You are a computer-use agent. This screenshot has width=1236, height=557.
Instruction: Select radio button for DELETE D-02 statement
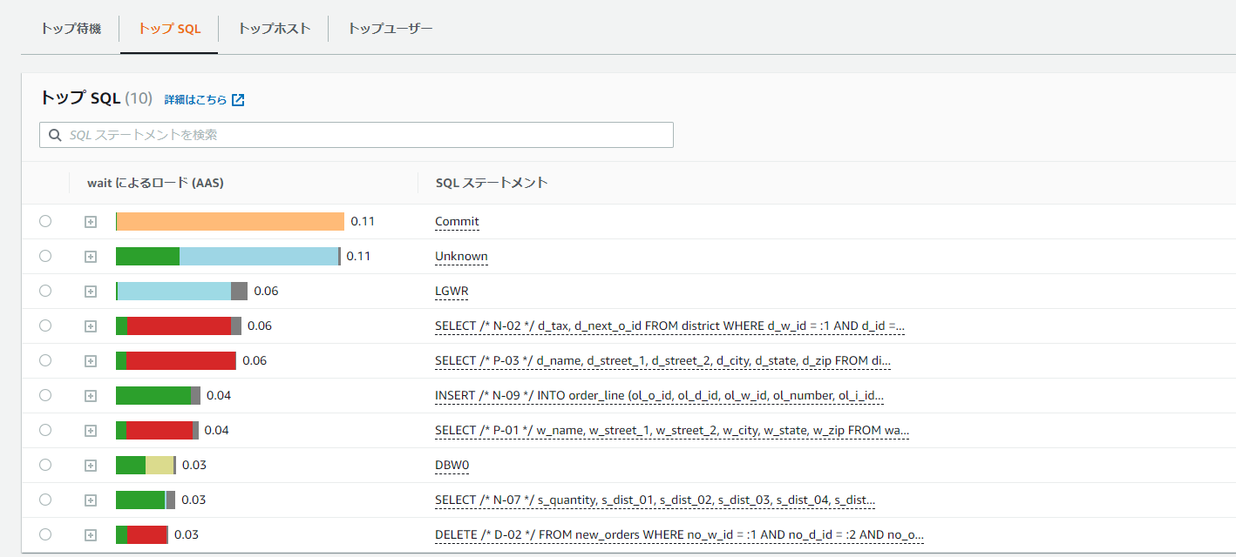click(45, 535)
